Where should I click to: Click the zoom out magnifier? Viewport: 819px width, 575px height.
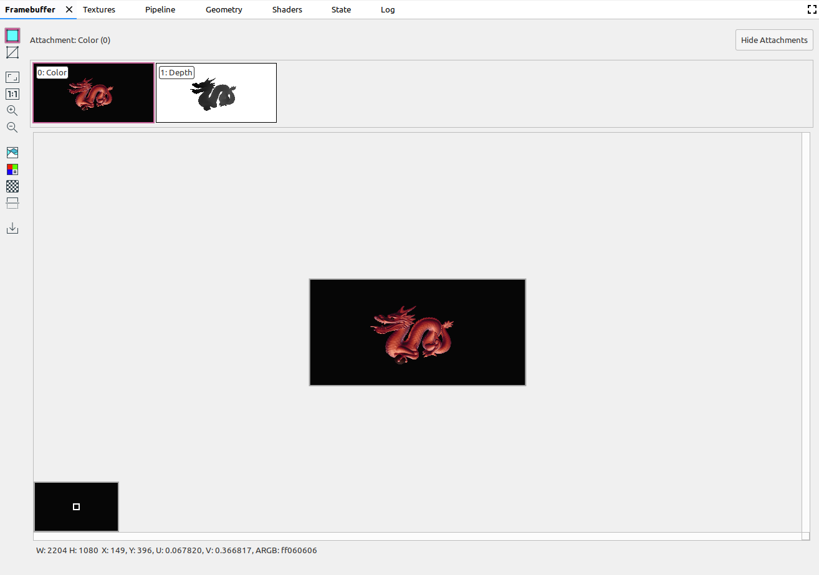pos(12,128)
